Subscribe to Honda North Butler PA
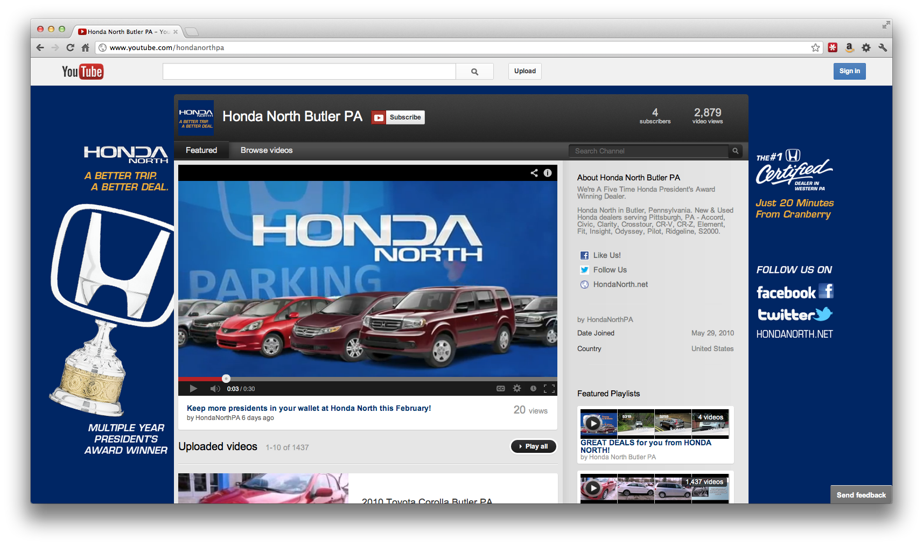This screenshot has width=923, height=546. pyautogui.click(x=397, y=117)
